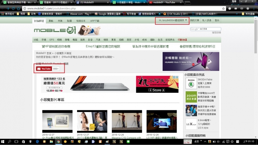Open the HUAWEI Mate 9 banner ad

coord(191,62)
